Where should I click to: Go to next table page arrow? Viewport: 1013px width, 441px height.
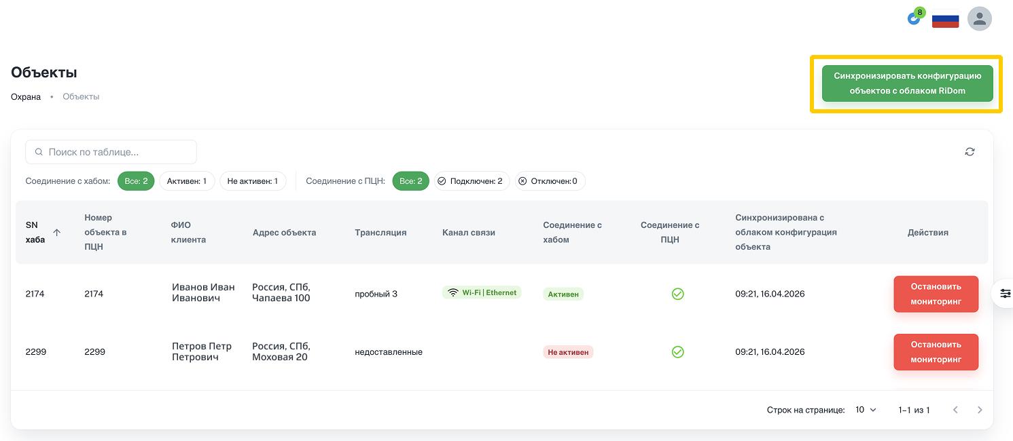tap(980, 410)
